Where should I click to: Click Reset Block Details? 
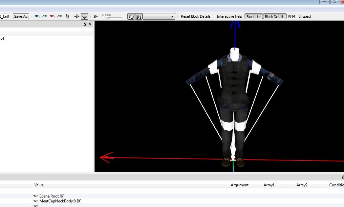196,16
